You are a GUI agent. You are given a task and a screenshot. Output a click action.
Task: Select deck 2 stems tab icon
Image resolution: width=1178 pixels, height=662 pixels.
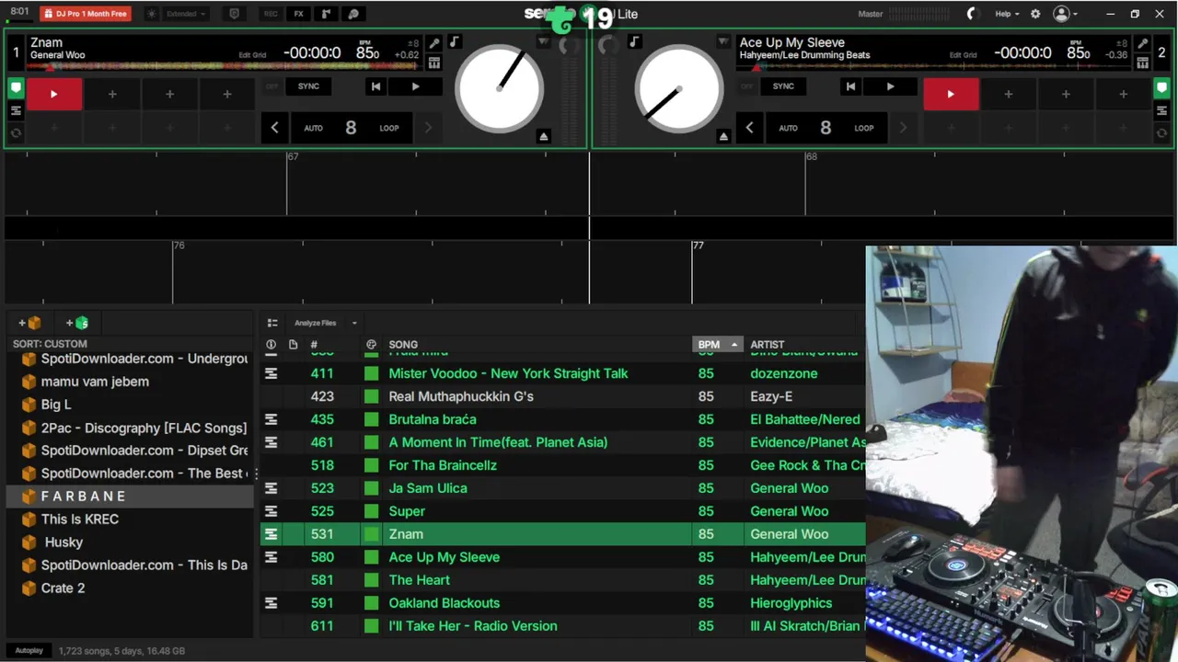click(1161, 110)
